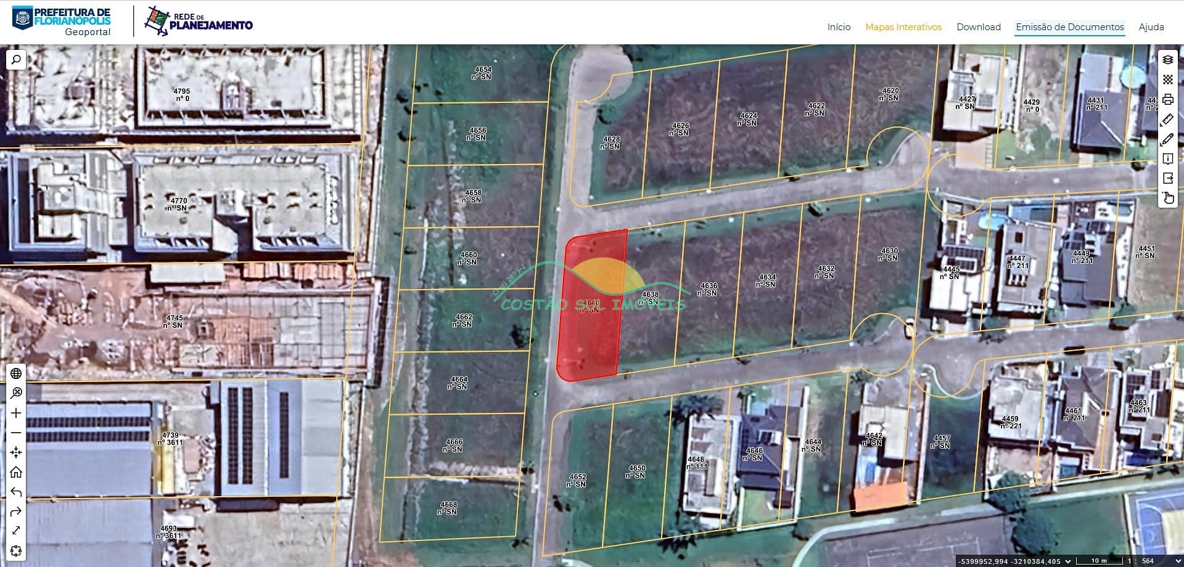Select parcel labeled 4654
The height and width of the screenshot is (567, 1184).
(482, 73)
